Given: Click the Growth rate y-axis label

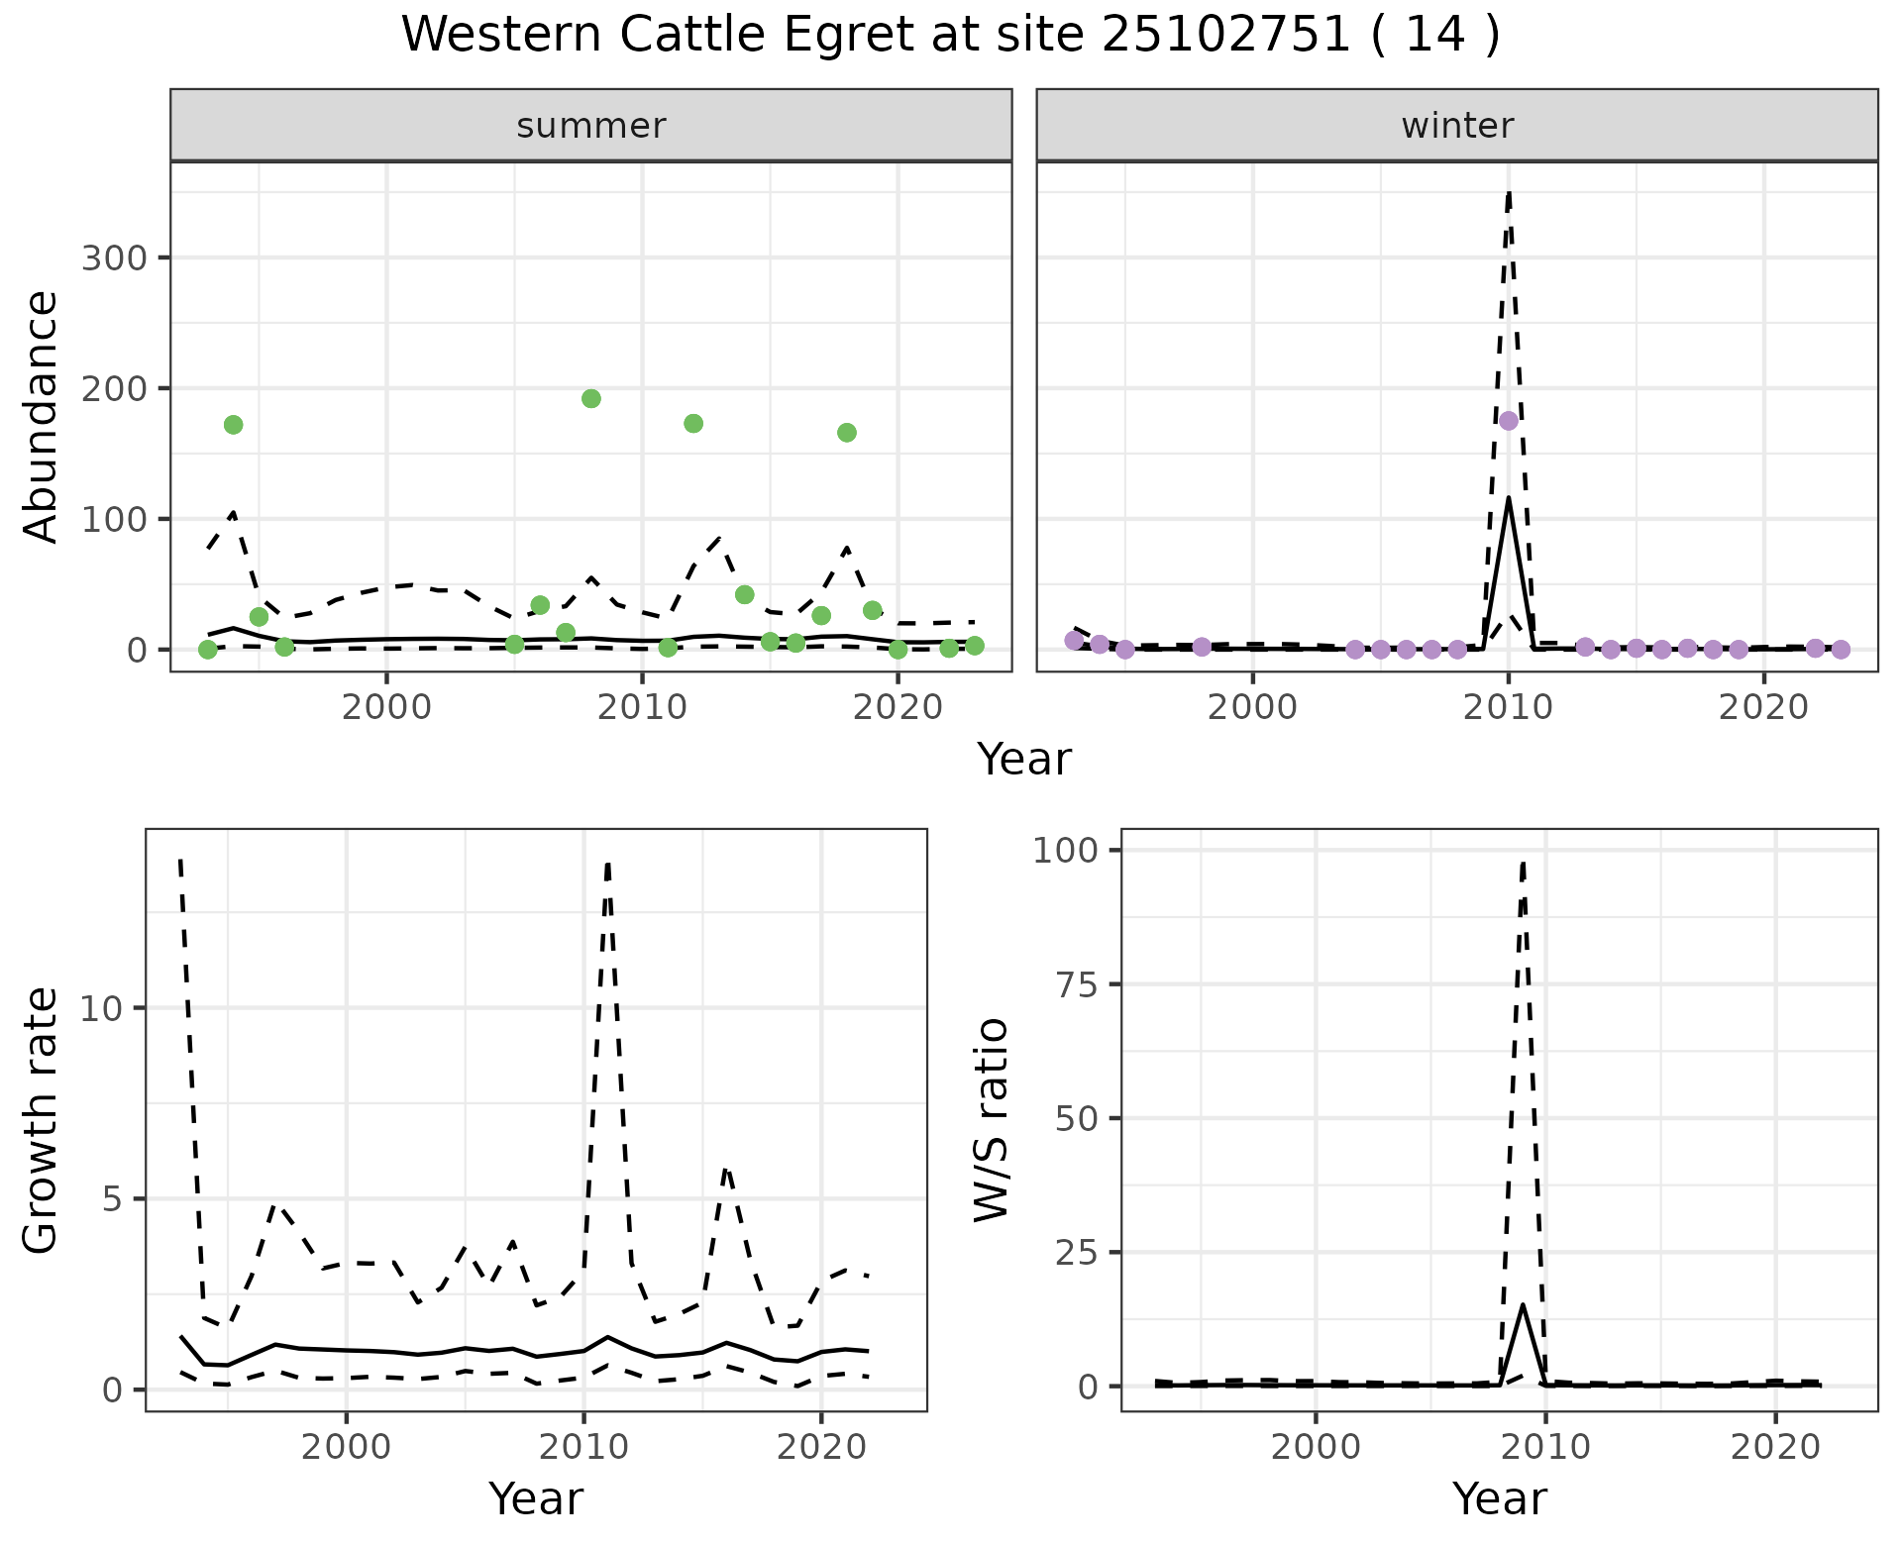Looking at the screenshot, I should (42, 1119).
